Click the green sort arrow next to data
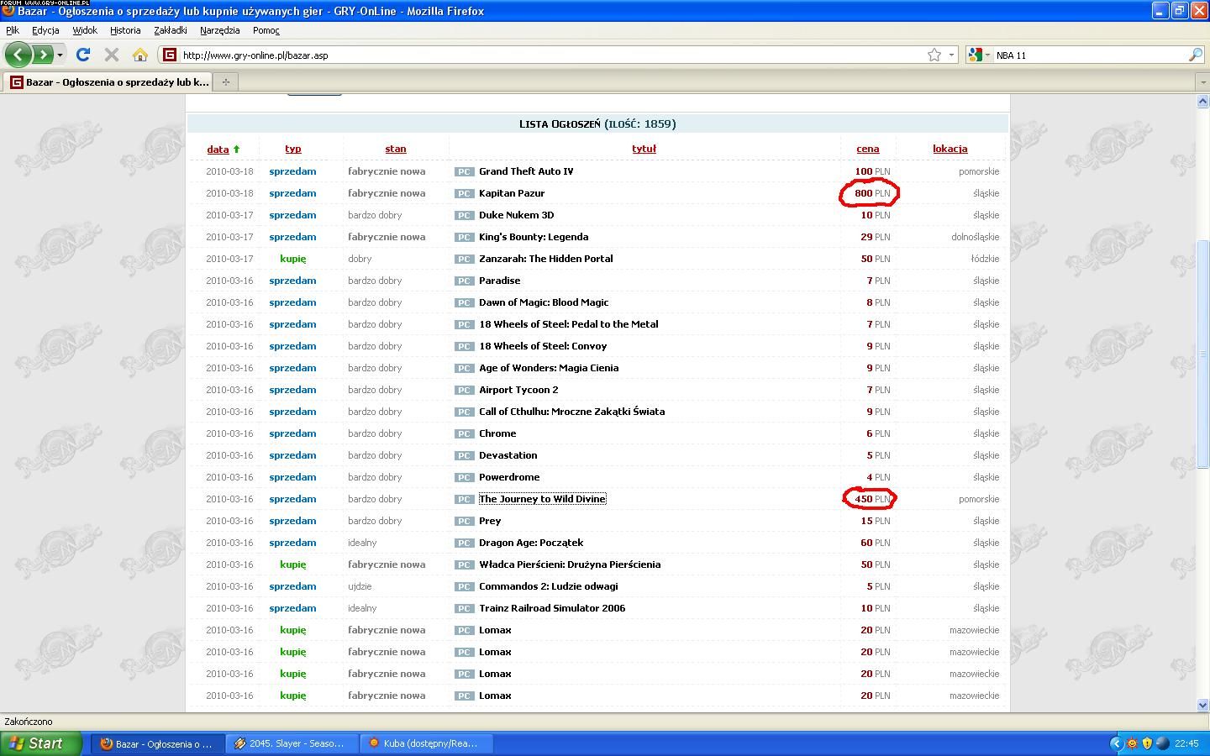The image size is (1210, 756). [236, 150]
